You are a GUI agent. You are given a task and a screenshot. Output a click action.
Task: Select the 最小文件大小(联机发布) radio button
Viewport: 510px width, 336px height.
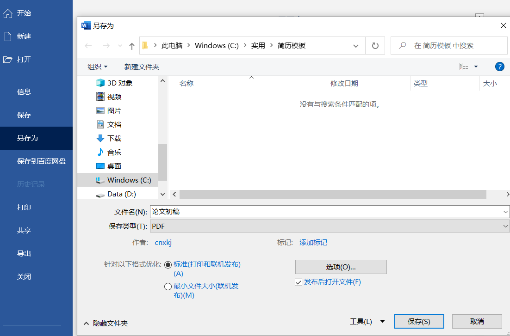click(x=168, y=286)
